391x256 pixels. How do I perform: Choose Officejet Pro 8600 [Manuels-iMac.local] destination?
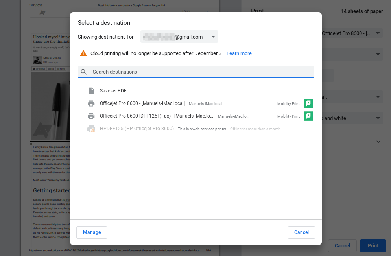[142, 103]
